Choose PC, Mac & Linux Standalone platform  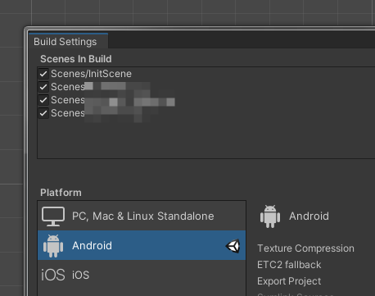point(143,216)
